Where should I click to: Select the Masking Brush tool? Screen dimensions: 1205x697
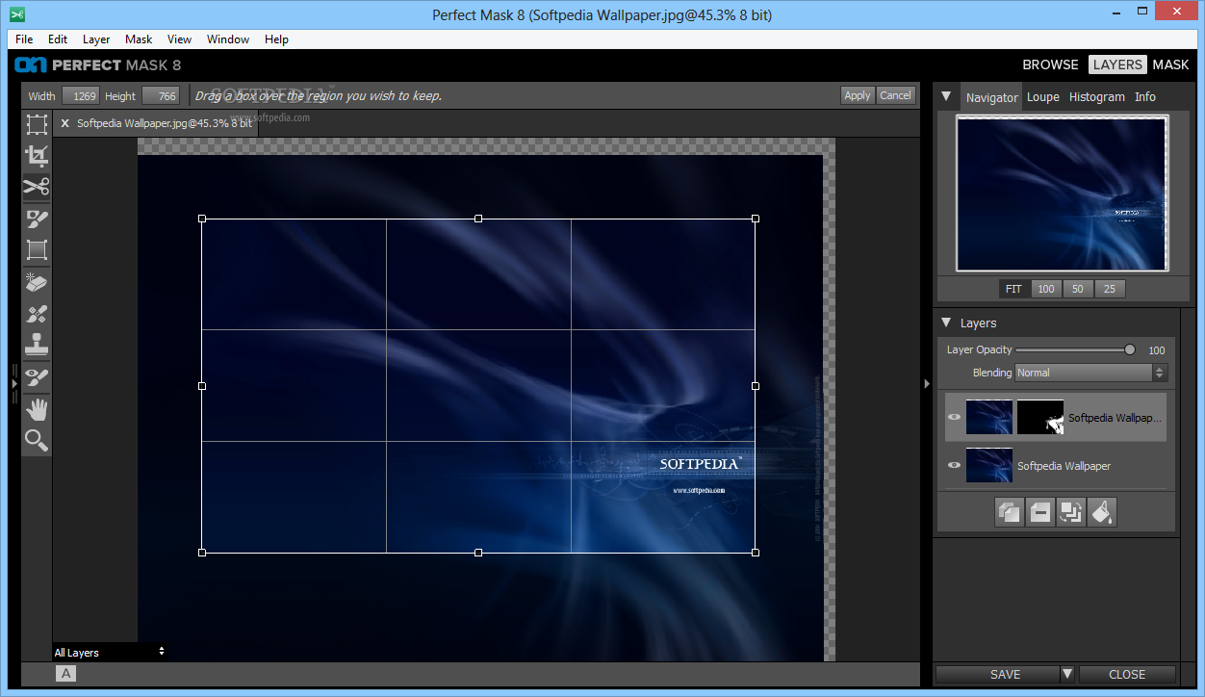37,219
